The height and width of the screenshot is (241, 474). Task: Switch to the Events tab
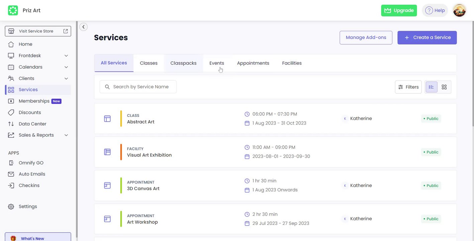click(x=217, y=63)
